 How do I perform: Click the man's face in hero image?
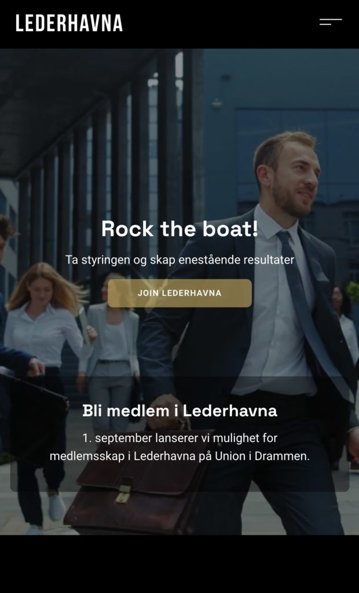(293, 178)
